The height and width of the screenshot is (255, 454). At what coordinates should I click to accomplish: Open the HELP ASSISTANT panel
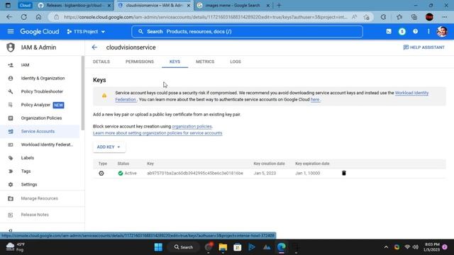[424, 47]
